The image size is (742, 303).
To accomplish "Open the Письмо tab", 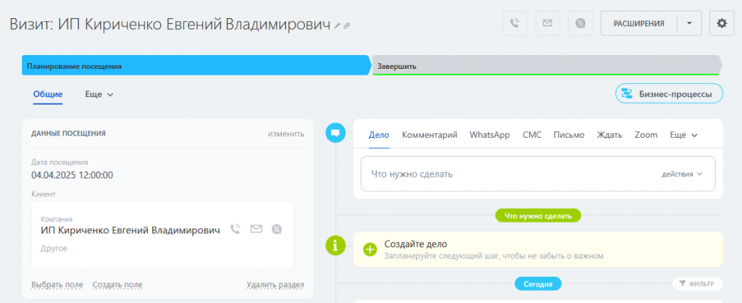I will (569, 135).
